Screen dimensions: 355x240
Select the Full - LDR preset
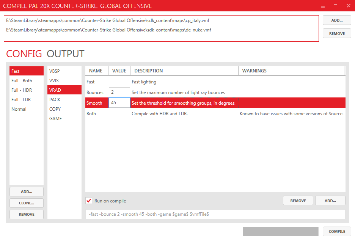[x=27, y=100]
